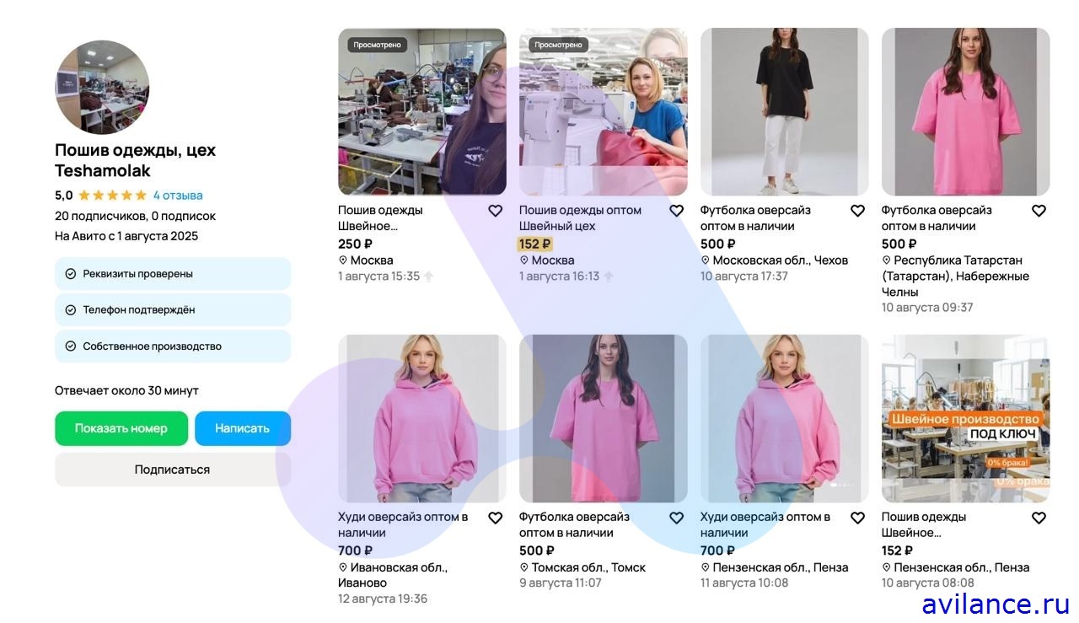Open the Пошив одежды оптом Швейный цех title
The height and width of the screenshot is (623, 1079).
click(580, 218)
